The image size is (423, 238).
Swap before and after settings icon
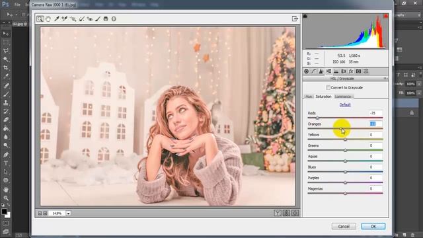[286, 213]
